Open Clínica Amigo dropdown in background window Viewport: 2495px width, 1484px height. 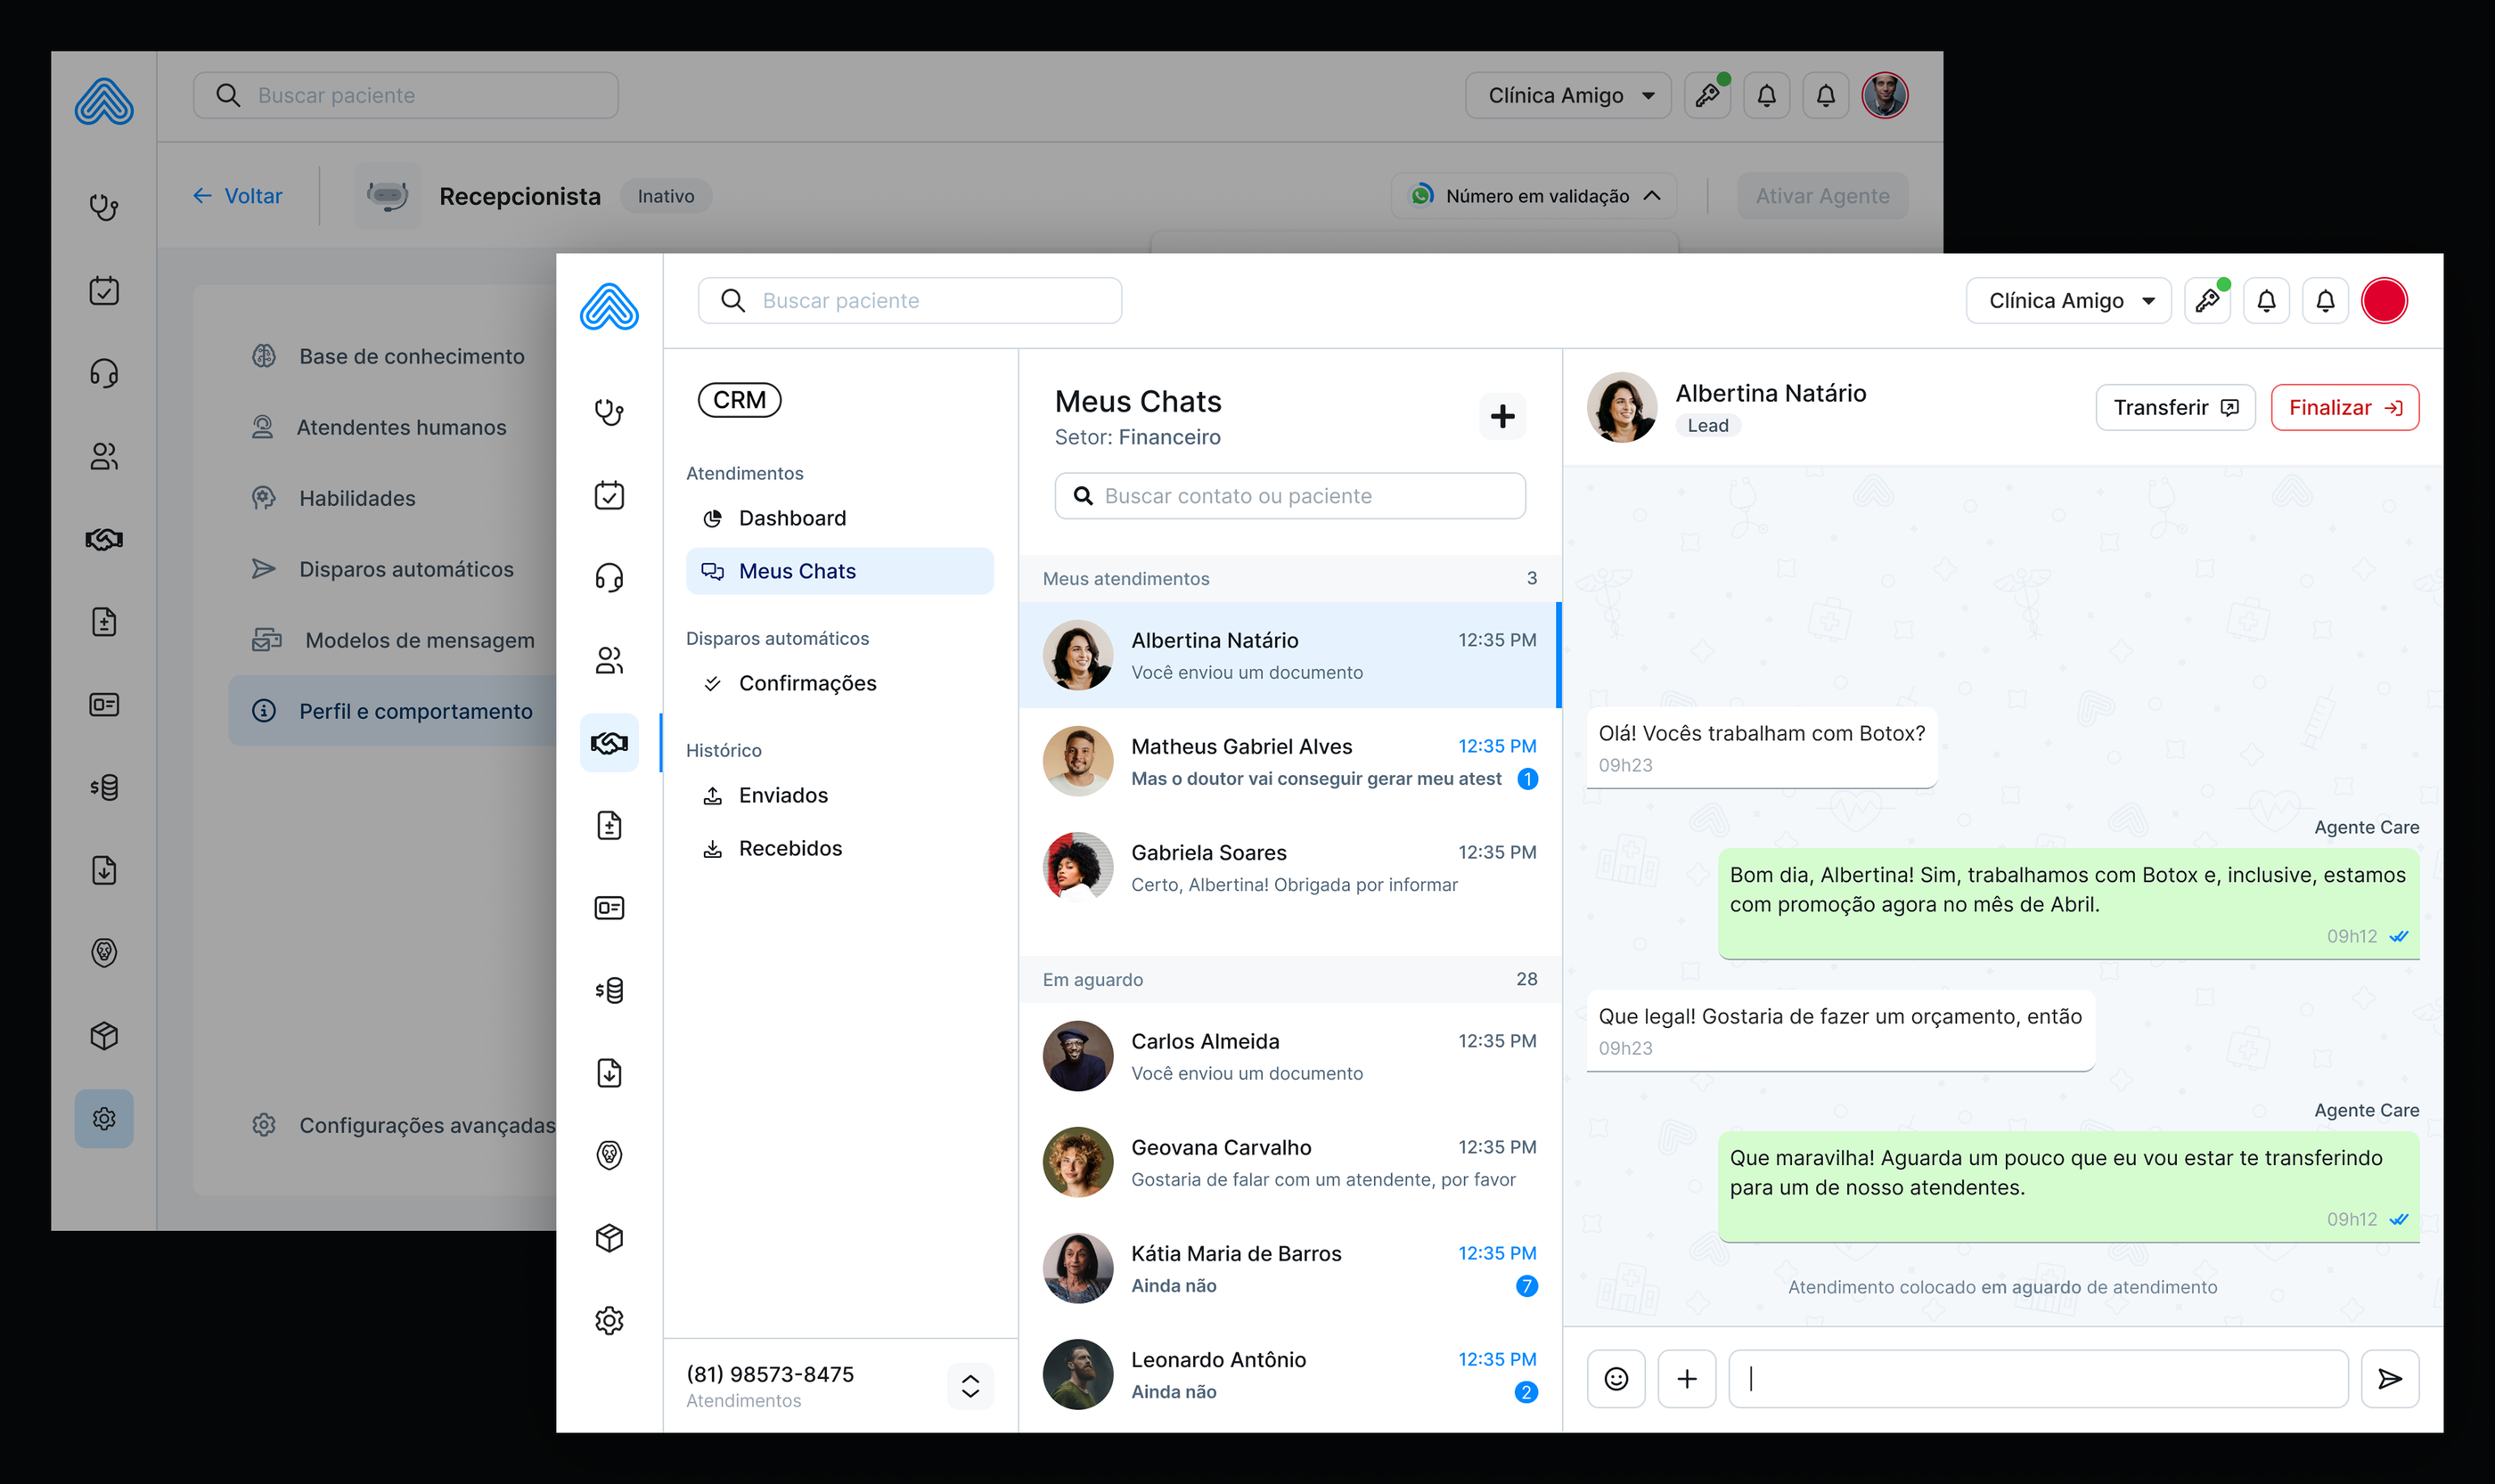pyautogui.click(x=1567, y=96)
